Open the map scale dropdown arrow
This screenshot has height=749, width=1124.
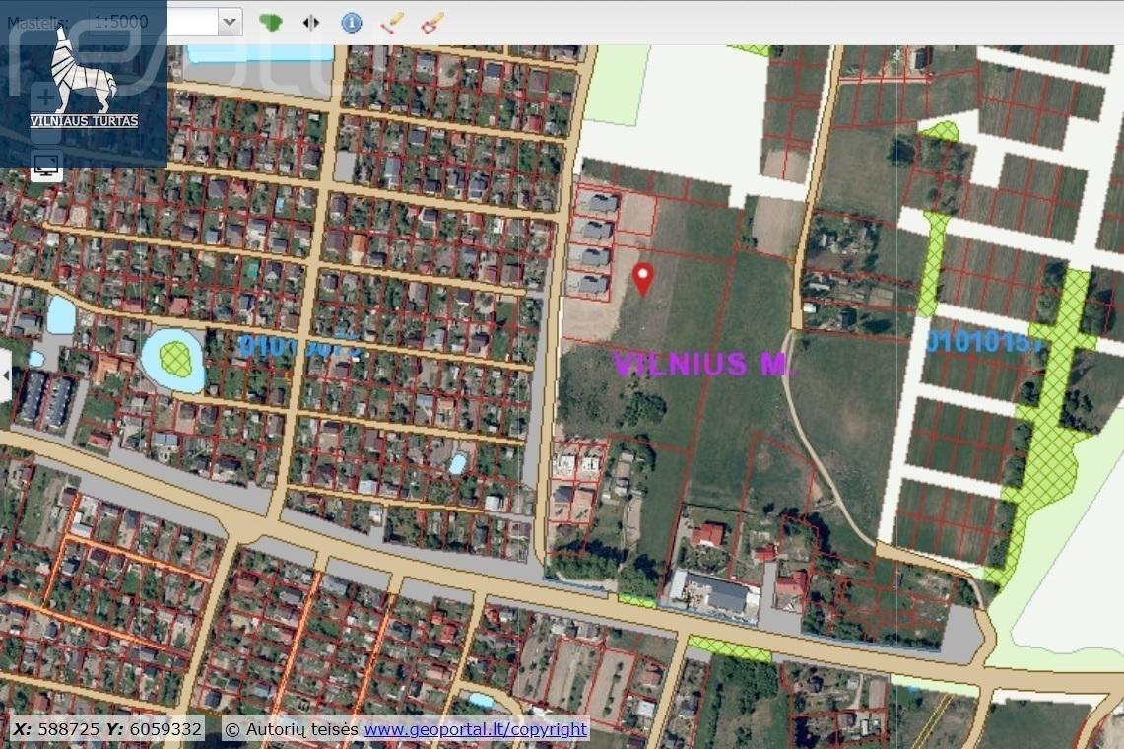click(230, 23)
